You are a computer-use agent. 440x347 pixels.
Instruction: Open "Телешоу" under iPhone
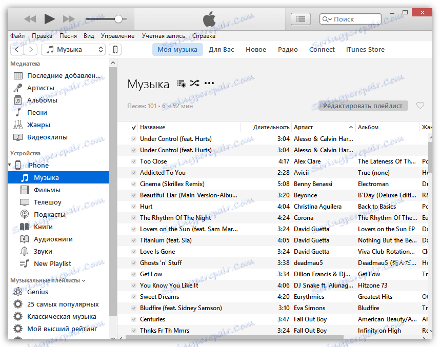point(58,202)
